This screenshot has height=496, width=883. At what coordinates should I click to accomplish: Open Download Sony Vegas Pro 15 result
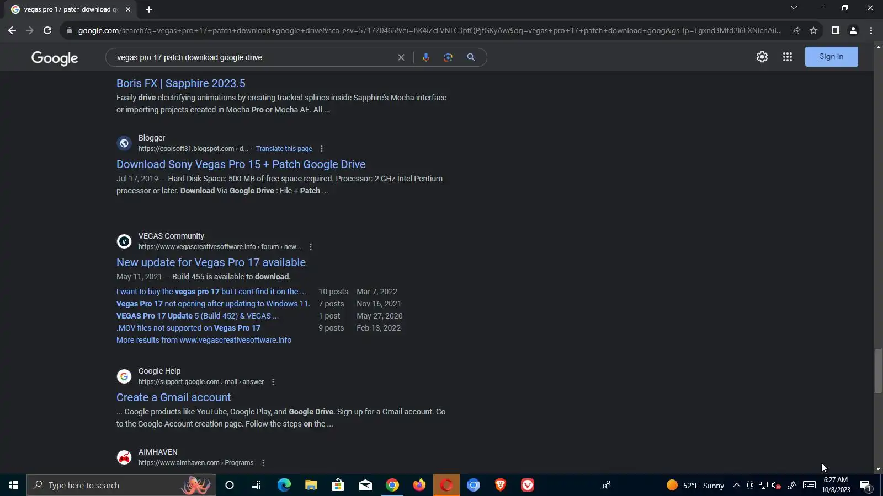pyautogui.click(x=241, y=164)
